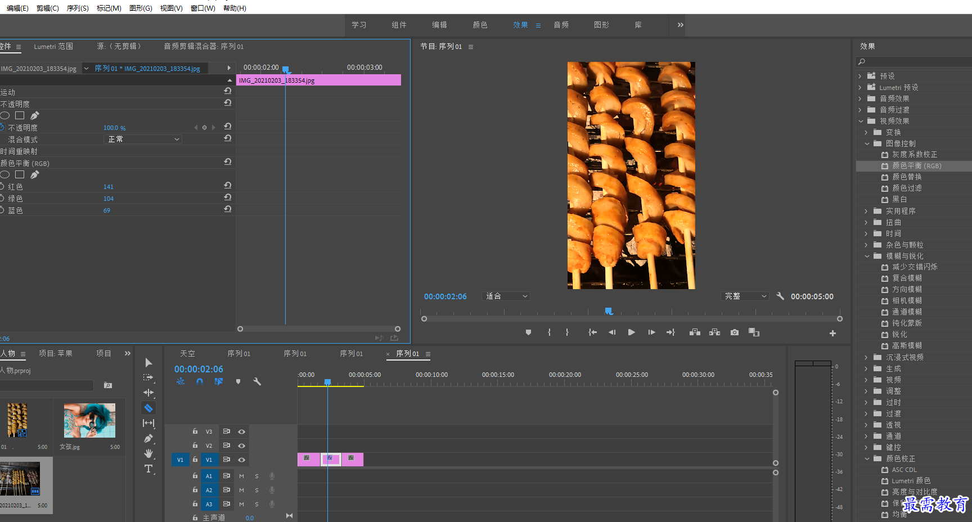Viewport: 972px width, 522px height.
Task: Click the effects search field
Action: pos(914,62)
